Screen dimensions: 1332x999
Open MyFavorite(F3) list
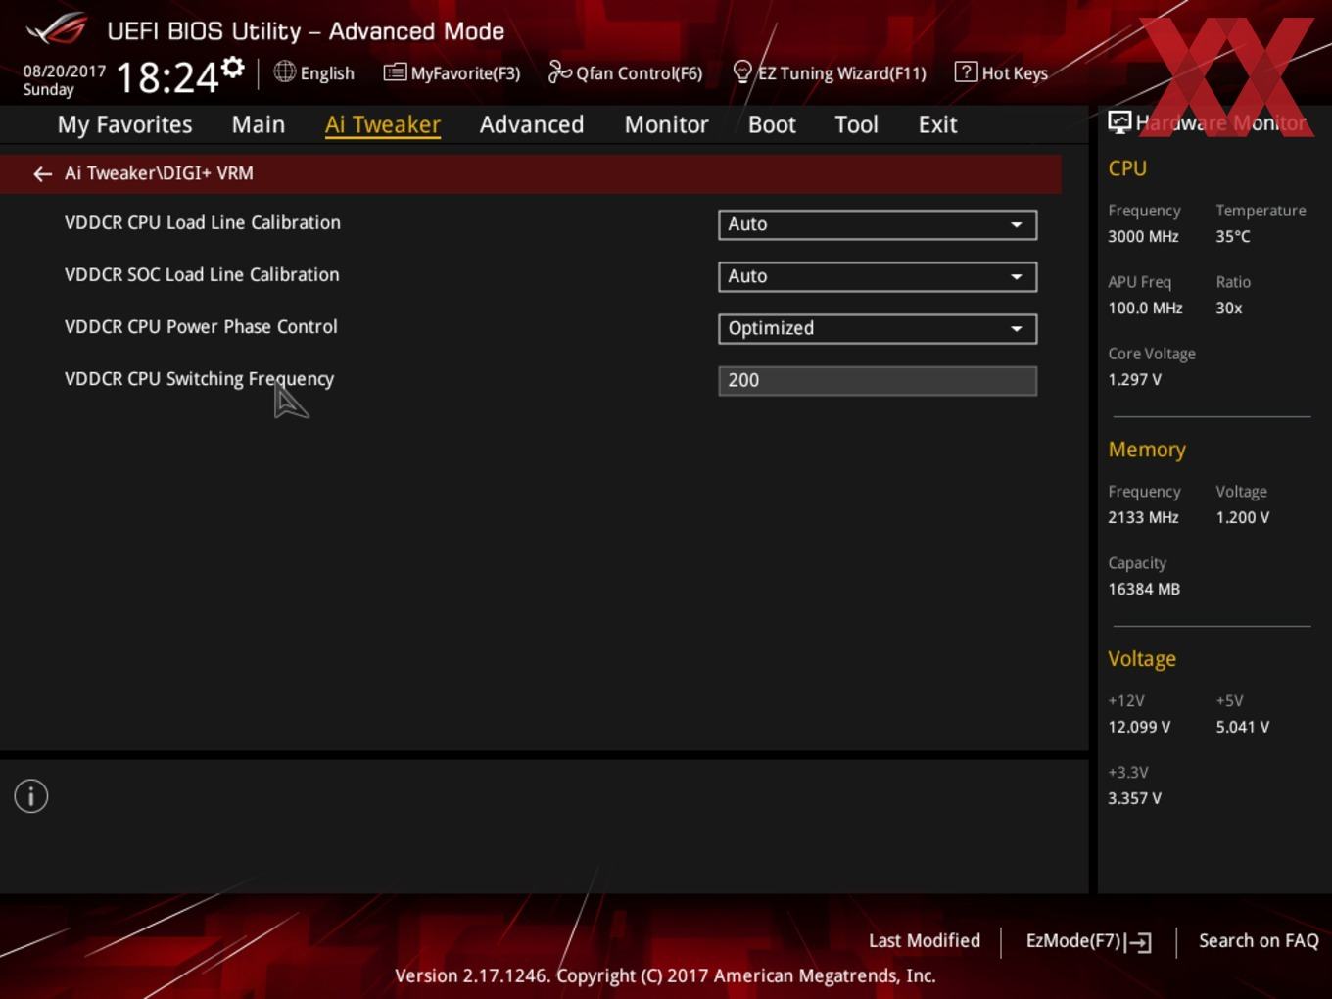tap(452, 72)
